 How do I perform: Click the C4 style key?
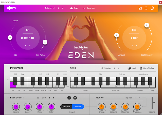[116, 86]
